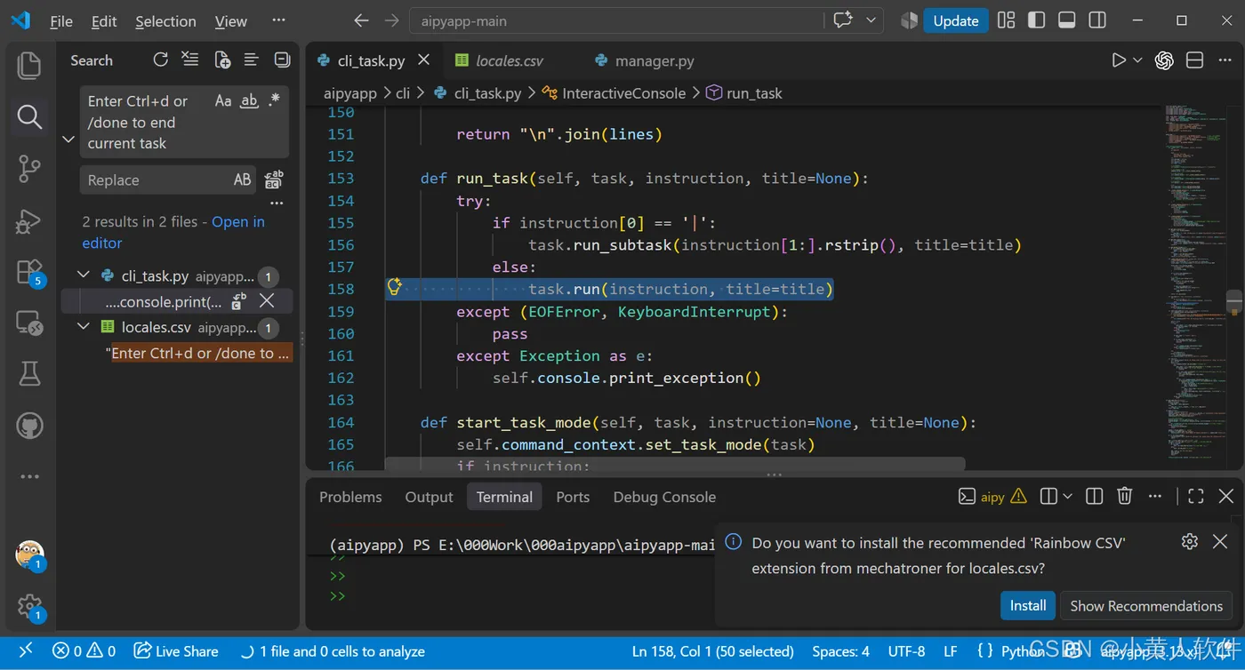Open the GitHub view in activity bar
This screenshot has width=1245, height=670.
tap(29, 426)
